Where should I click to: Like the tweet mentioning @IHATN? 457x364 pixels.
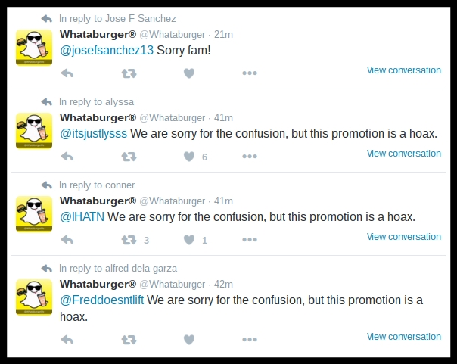coord(189,240)
